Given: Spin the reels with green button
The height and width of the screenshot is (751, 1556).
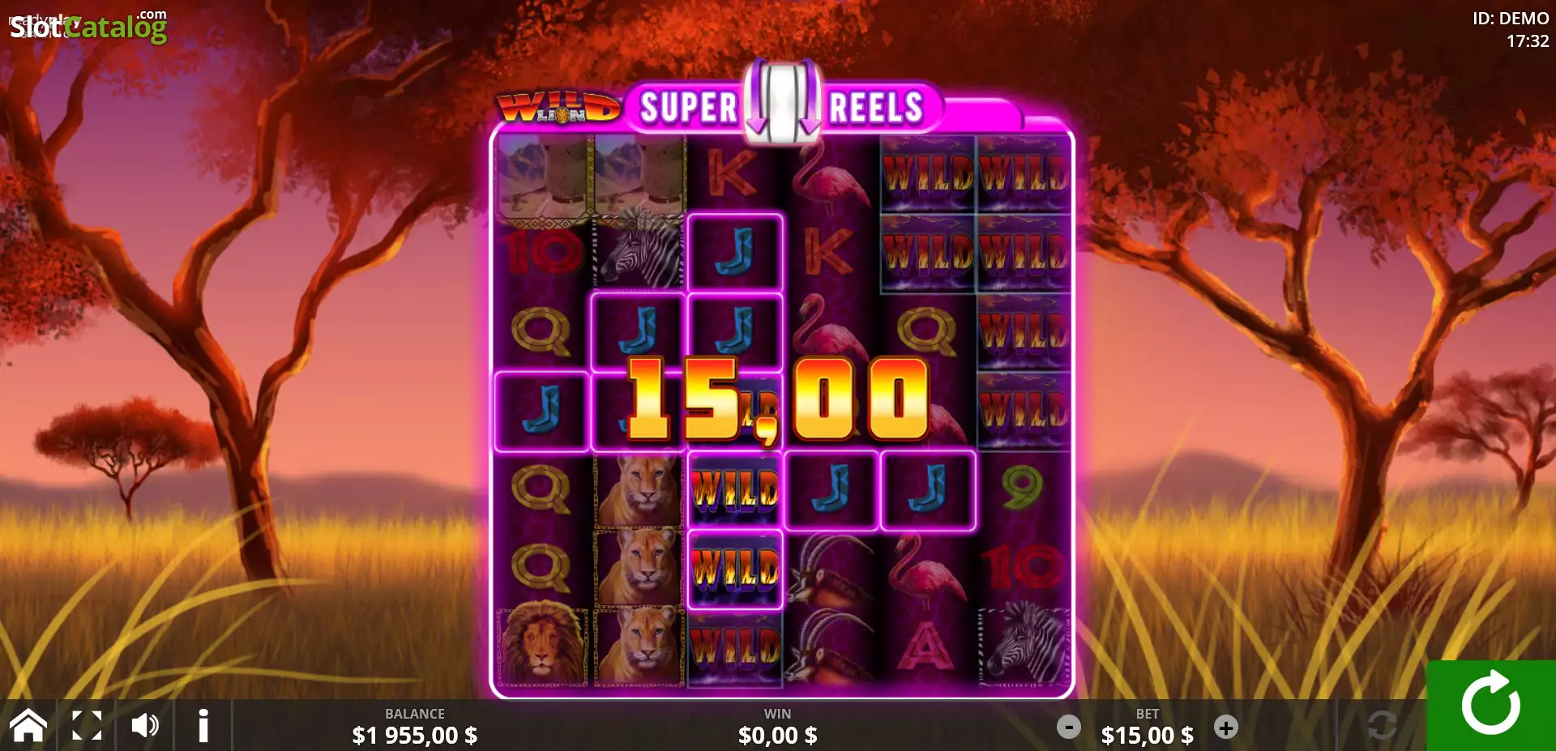Looking at the screenshot, I should (1490, 705).
